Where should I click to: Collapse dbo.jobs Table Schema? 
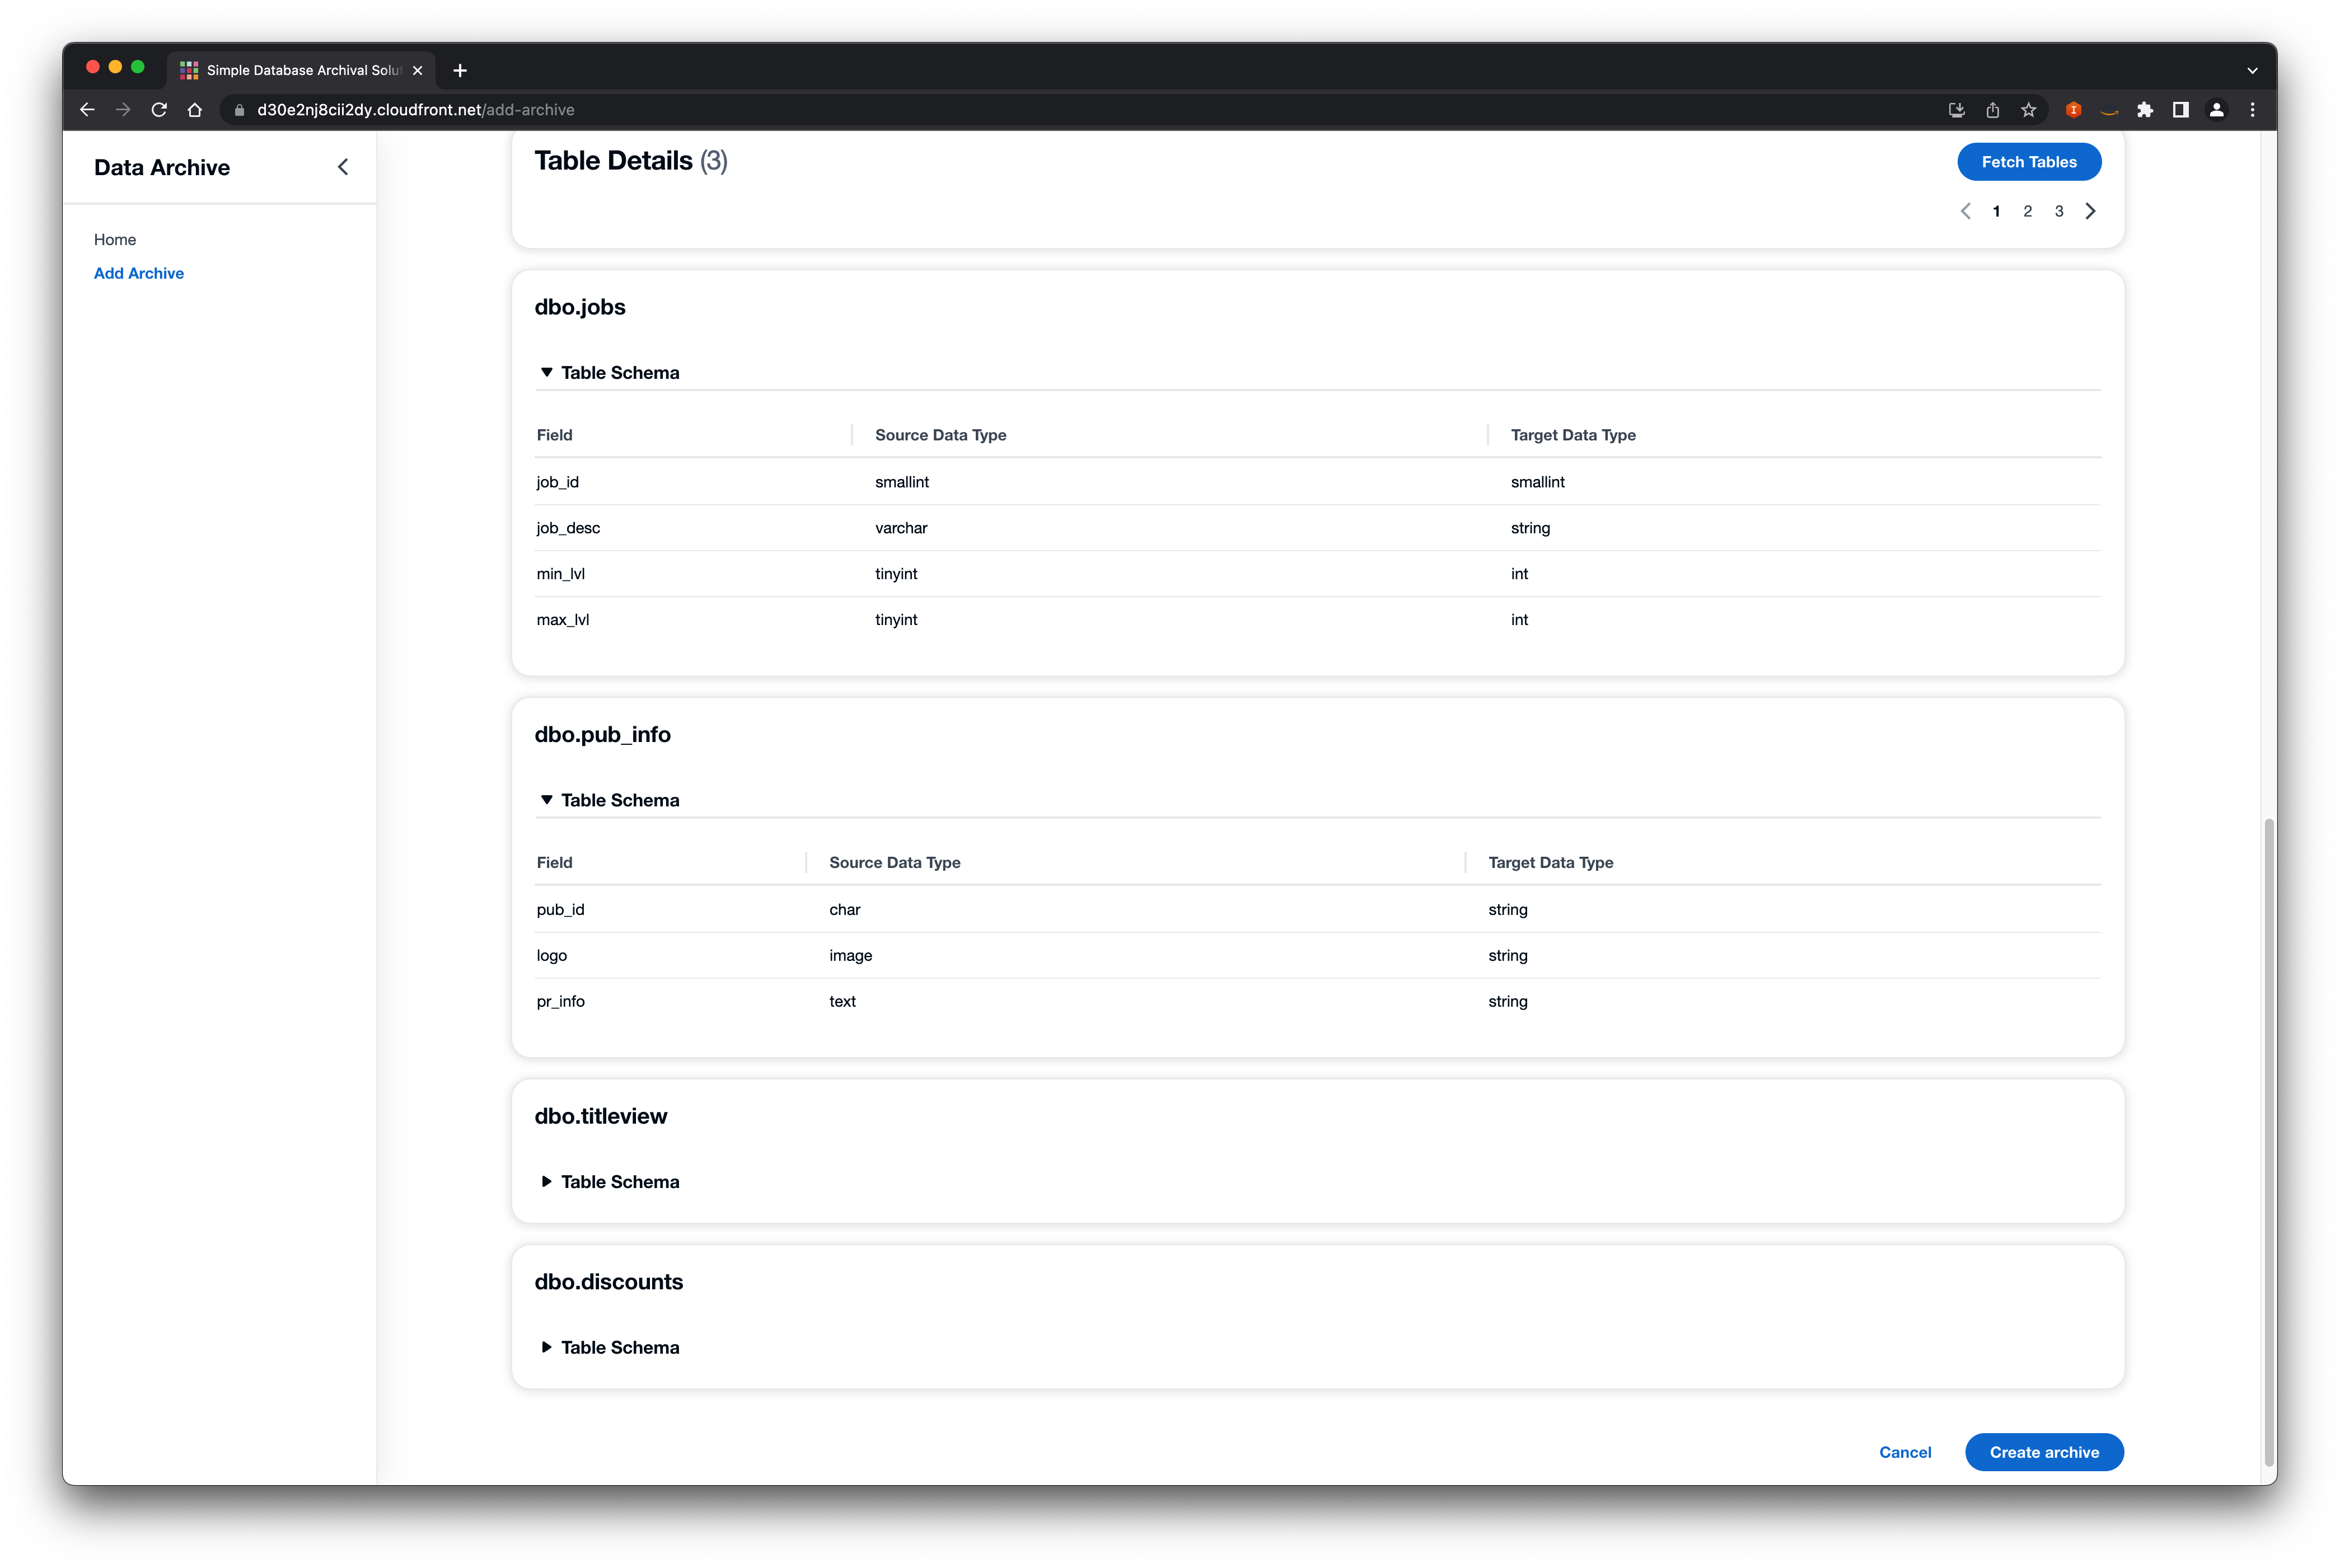coord(609,372)
